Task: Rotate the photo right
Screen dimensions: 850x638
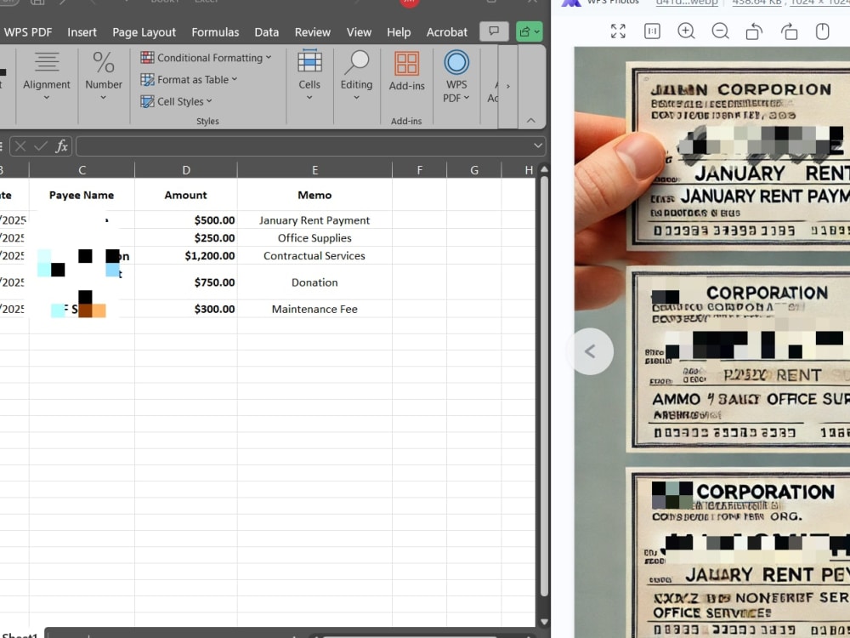Action: coord(789,31)
